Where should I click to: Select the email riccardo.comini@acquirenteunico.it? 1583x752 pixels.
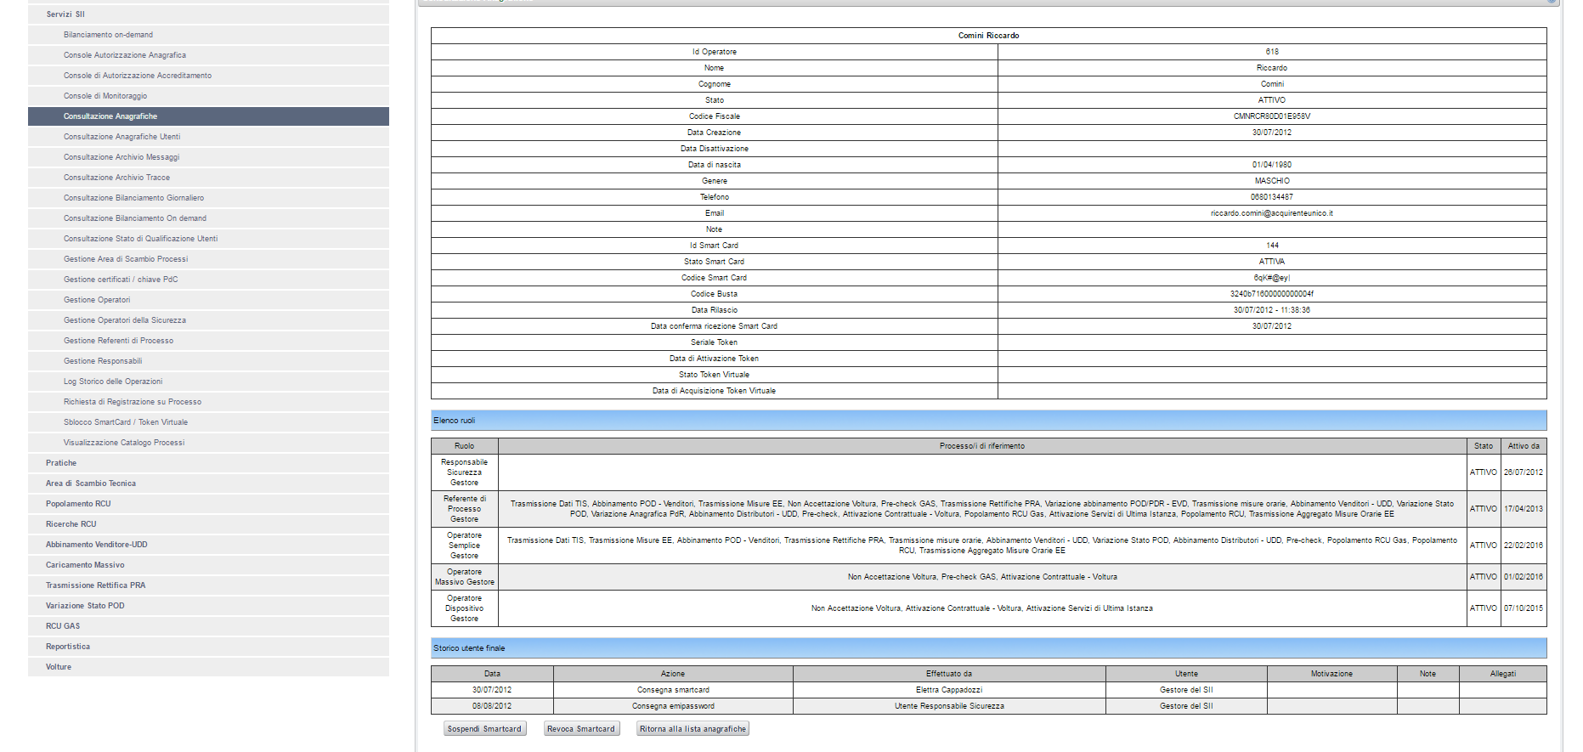(x=1271, y=213)
